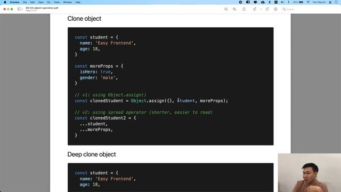Click the cloud upload menu bar icon
The image size is (341, 192).
tap(263, 2)
